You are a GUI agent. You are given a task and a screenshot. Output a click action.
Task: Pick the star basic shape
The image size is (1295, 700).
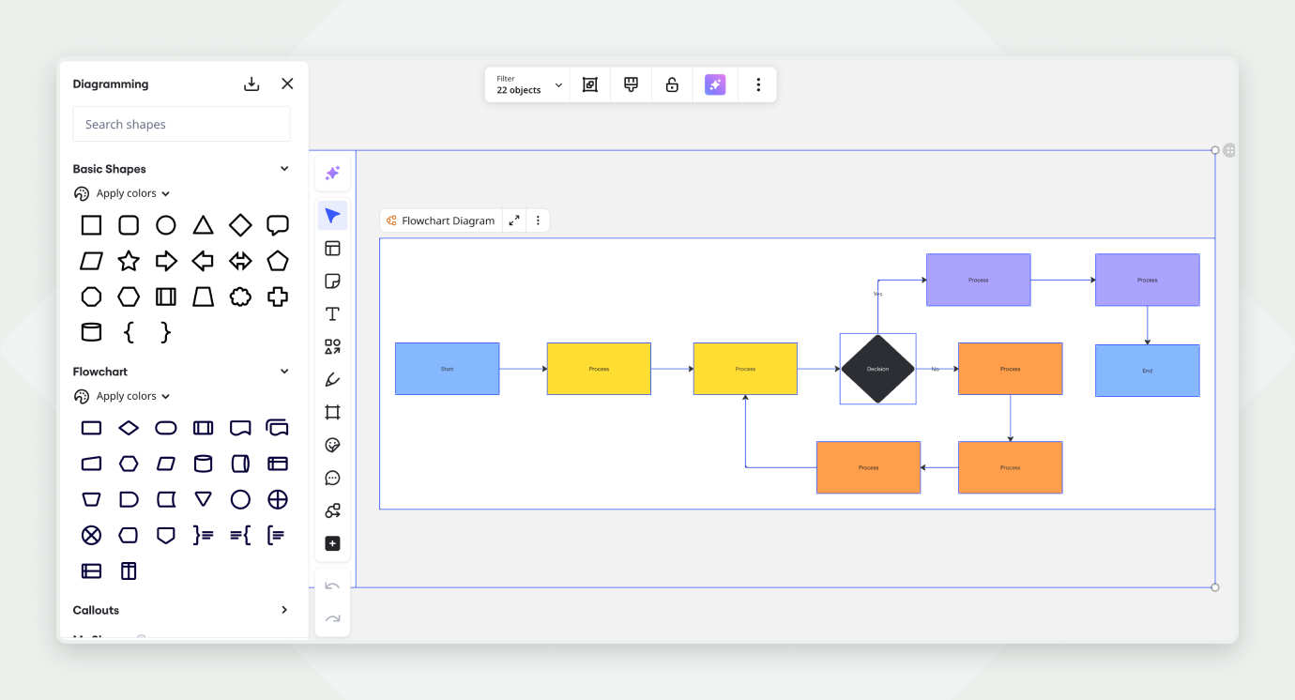click(129, 261)
